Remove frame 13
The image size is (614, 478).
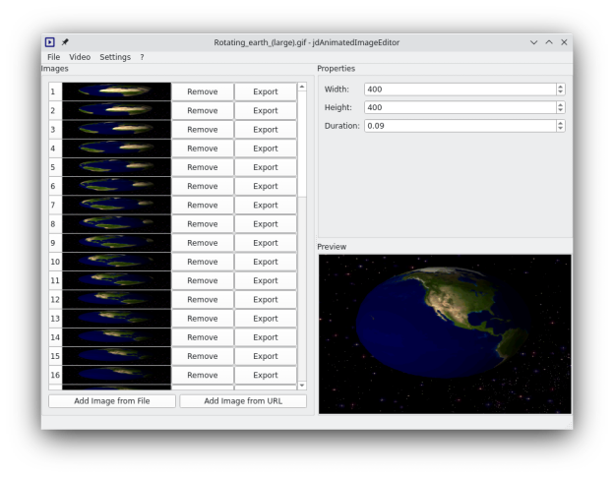tap(203, 319)
